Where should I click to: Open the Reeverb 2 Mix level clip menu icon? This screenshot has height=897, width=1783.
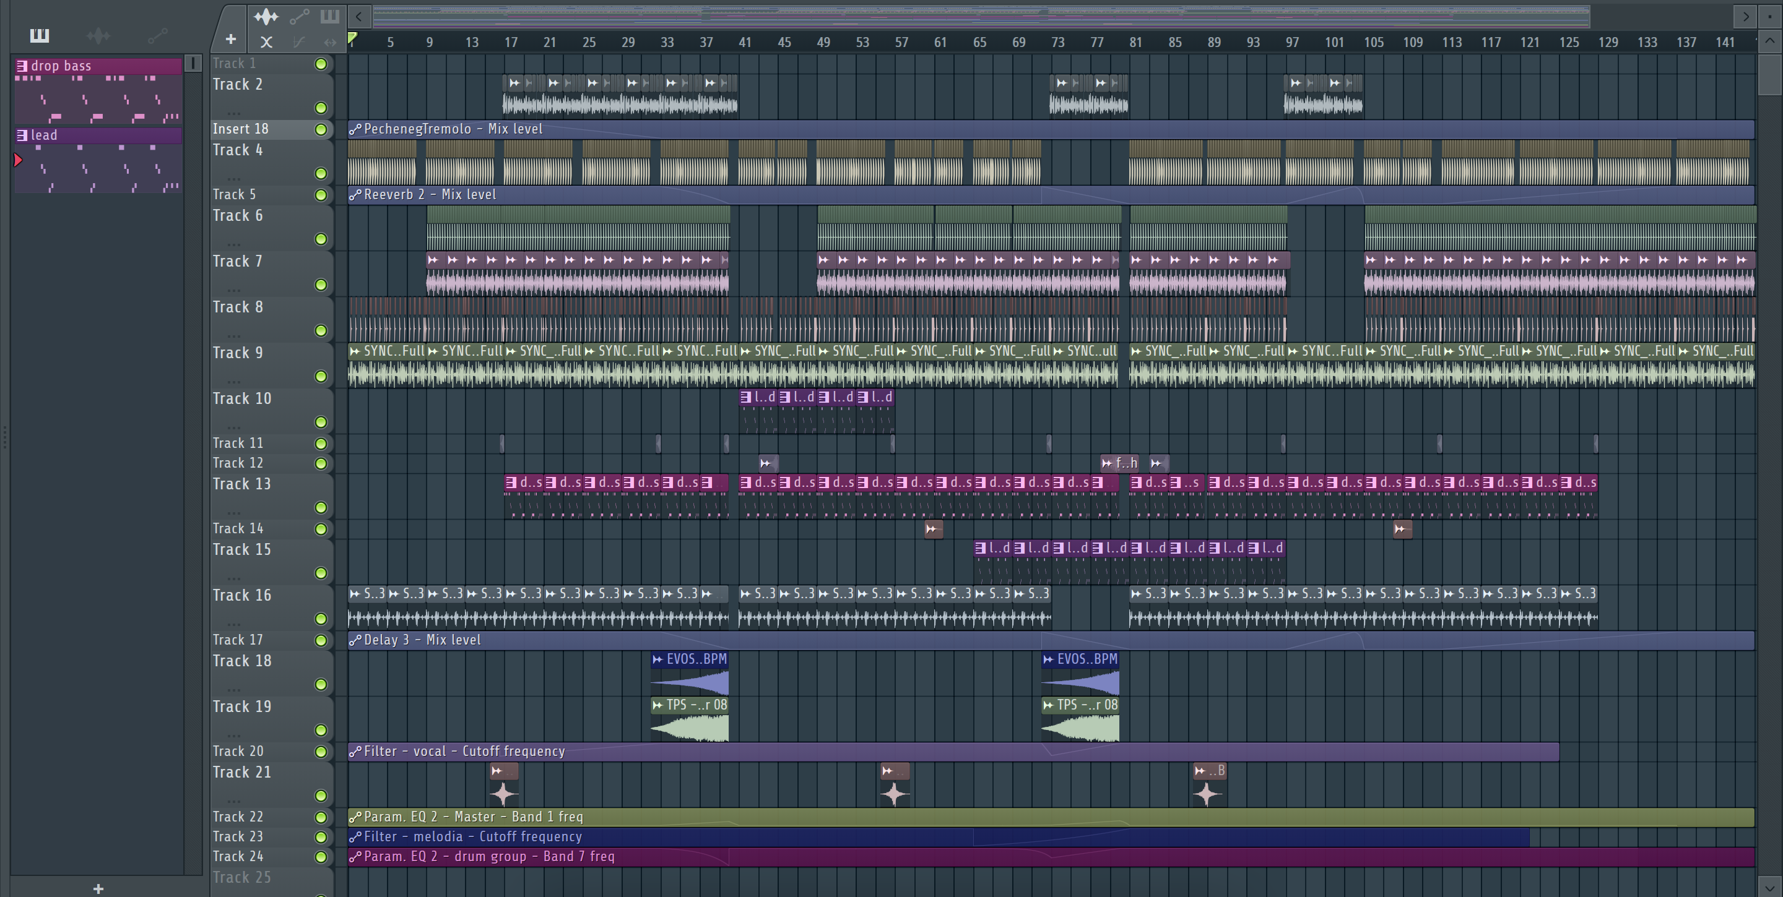(x=355, y=195)
